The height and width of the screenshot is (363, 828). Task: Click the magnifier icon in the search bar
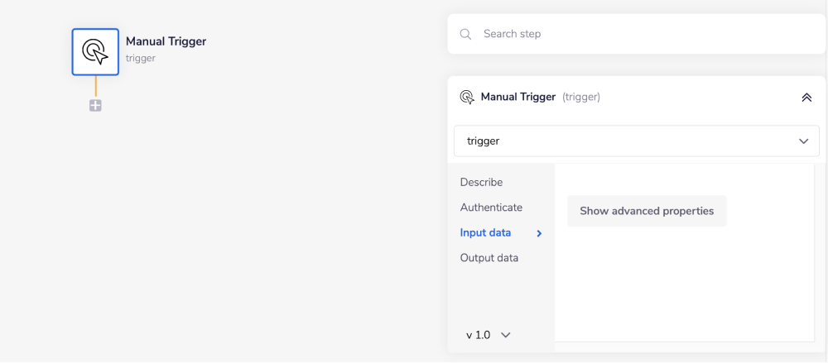(x=466, y=34)
